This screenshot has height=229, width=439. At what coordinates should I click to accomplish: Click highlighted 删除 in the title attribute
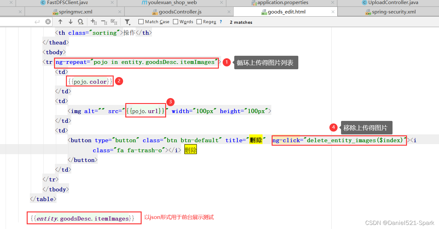(x=256, y=140)
